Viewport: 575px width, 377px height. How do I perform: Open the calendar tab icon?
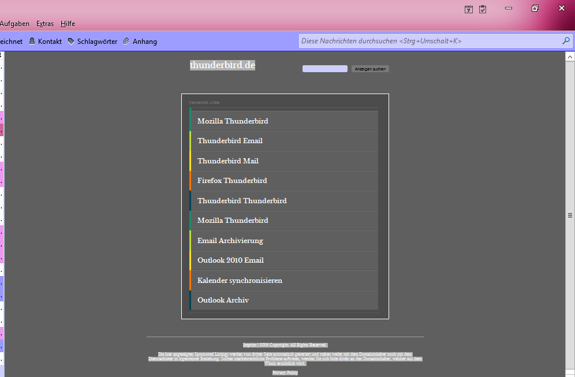(469, 9)
